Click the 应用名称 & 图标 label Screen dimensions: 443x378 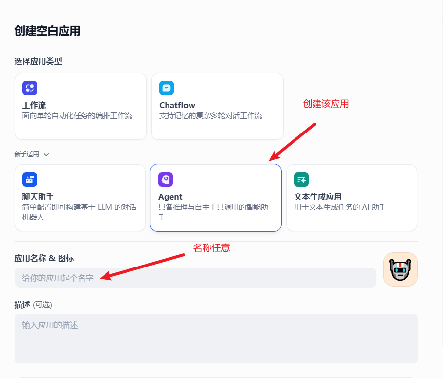click(44, 258)
